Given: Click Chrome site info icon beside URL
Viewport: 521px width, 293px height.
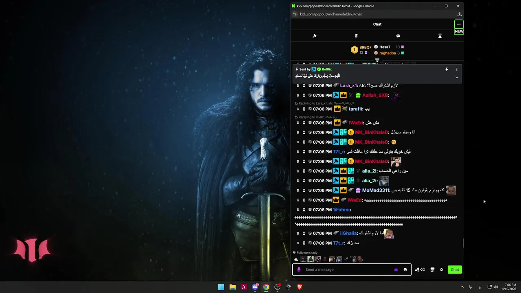Looking at the screenshot, I should click(295, 14).
